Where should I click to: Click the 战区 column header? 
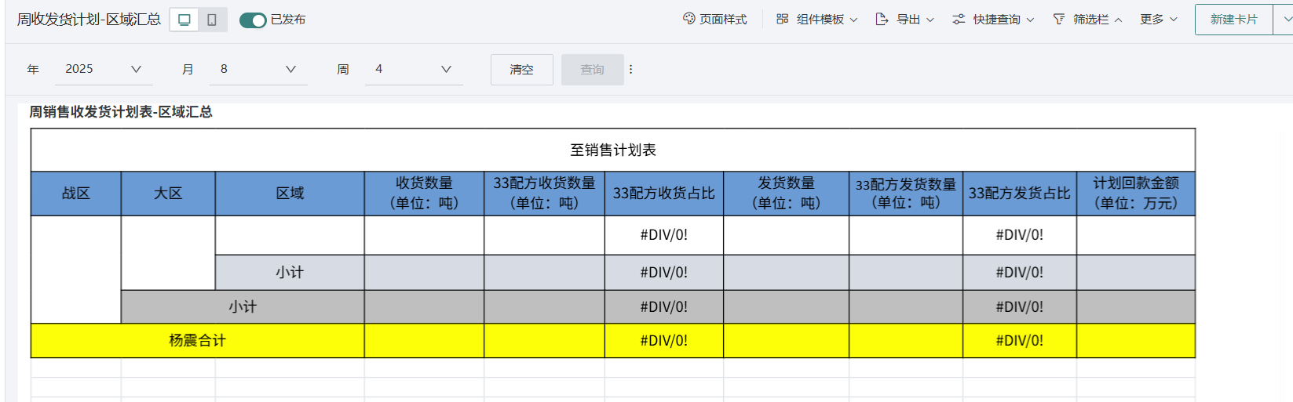[76, 194]
